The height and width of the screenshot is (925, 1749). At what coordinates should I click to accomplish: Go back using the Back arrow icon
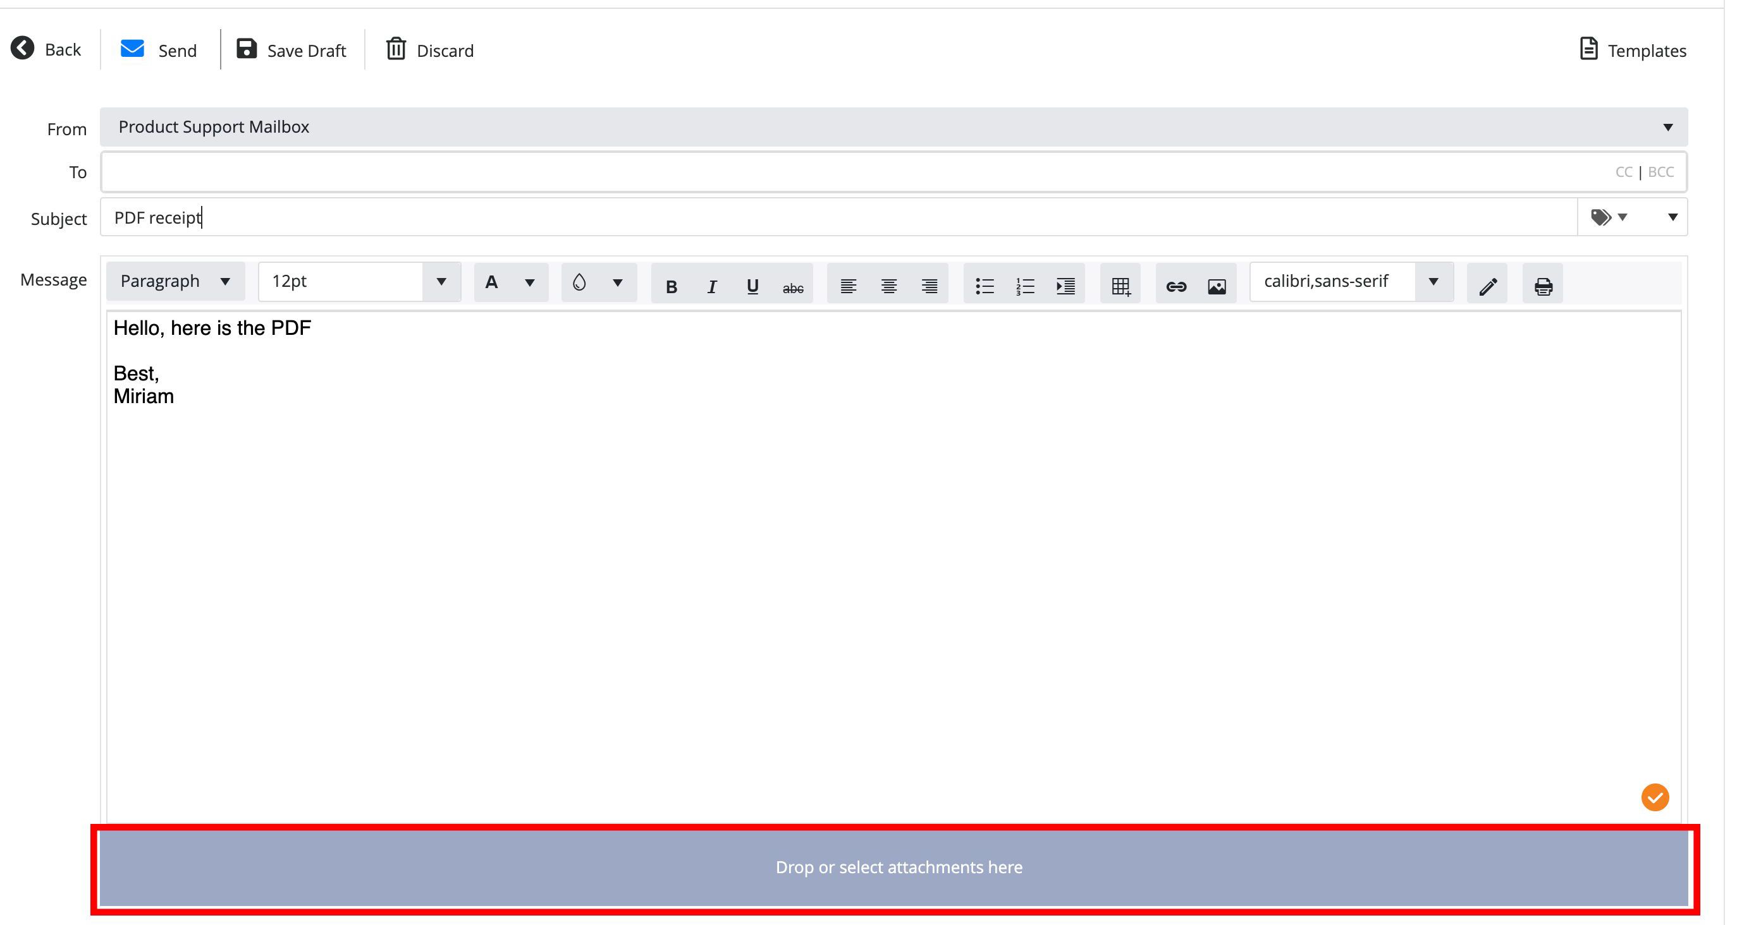tap(22, 48)
